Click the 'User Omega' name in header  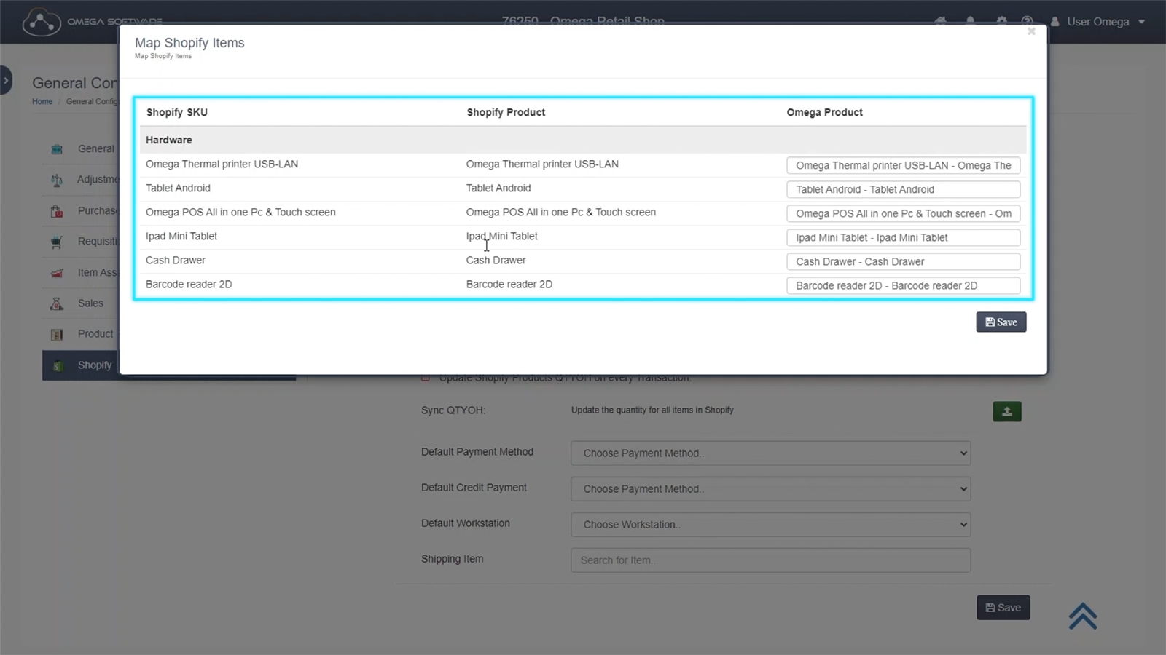pos(1098,22)
